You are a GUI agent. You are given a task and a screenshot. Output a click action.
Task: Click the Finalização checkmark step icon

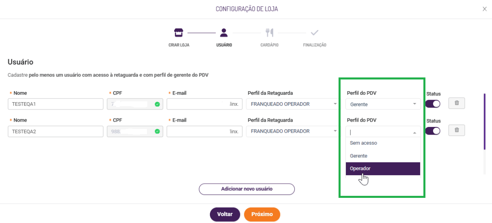click(x=315, y=33)
